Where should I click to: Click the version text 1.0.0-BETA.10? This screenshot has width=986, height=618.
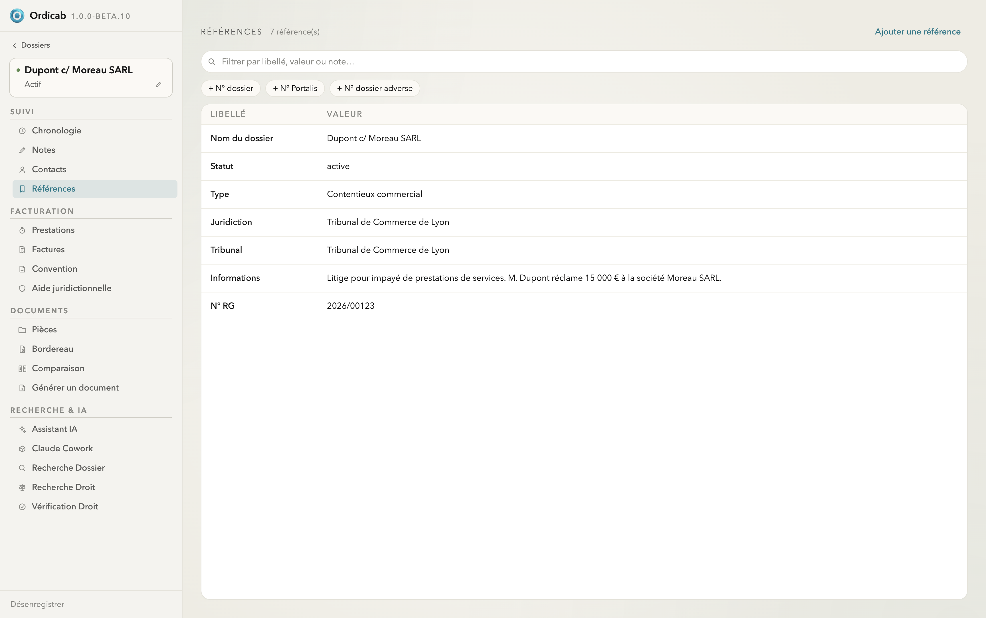pos(101,16)
